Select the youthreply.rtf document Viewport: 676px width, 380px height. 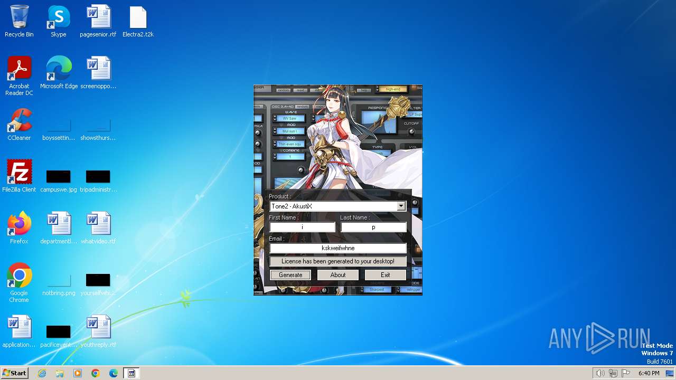[x=98, y=331]
